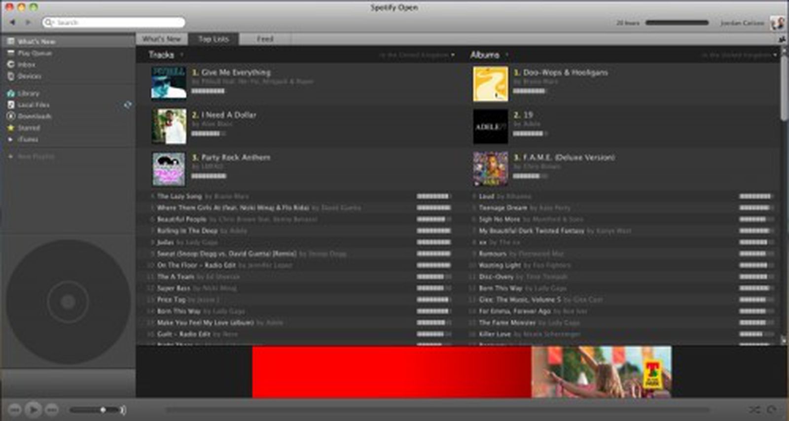
Task: Switch to the Feed tab
Action: pyautogui.click(x=265, y=39)
